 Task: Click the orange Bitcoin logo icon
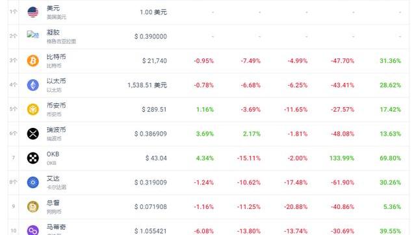33,60
